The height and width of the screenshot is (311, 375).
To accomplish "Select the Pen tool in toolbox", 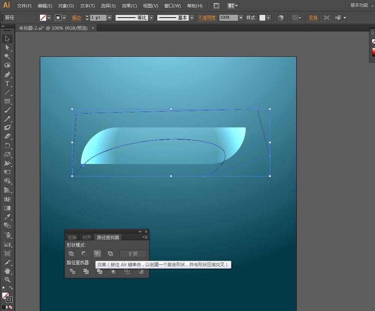I will pyautogui.click(x=7, y=75).
